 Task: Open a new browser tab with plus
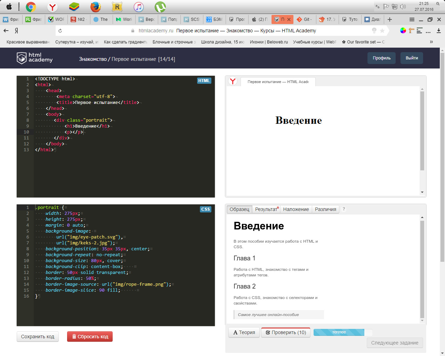point(390,19)
